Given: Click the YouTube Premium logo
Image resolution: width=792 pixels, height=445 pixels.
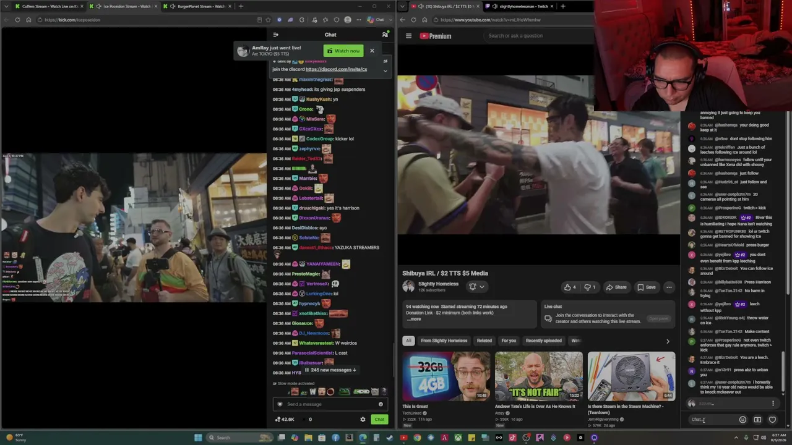Looking at the screenshot, I should 436,36.
